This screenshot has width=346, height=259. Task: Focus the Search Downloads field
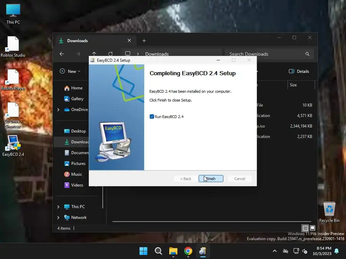coord(269,54)
